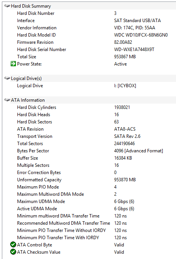Image resolution: width=176 pixels, height=259 pixels.
Task: Click the green arrow Power State icon
Action: tap(13, 64)
